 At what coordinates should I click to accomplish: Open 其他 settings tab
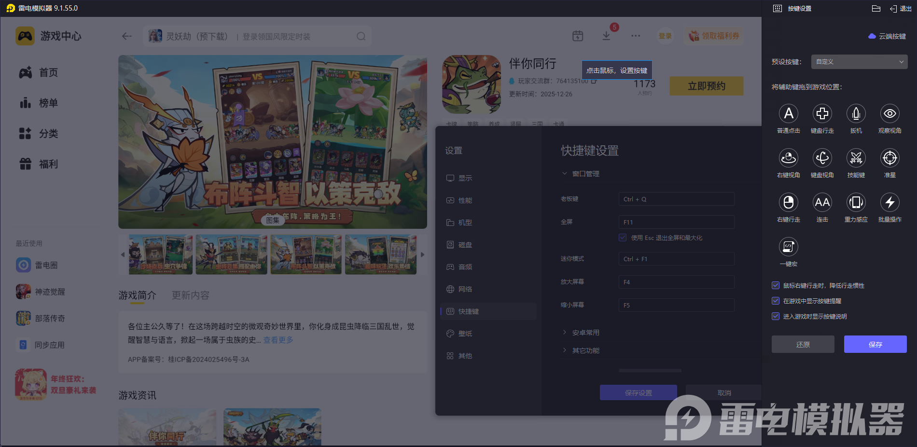[488, 356]
